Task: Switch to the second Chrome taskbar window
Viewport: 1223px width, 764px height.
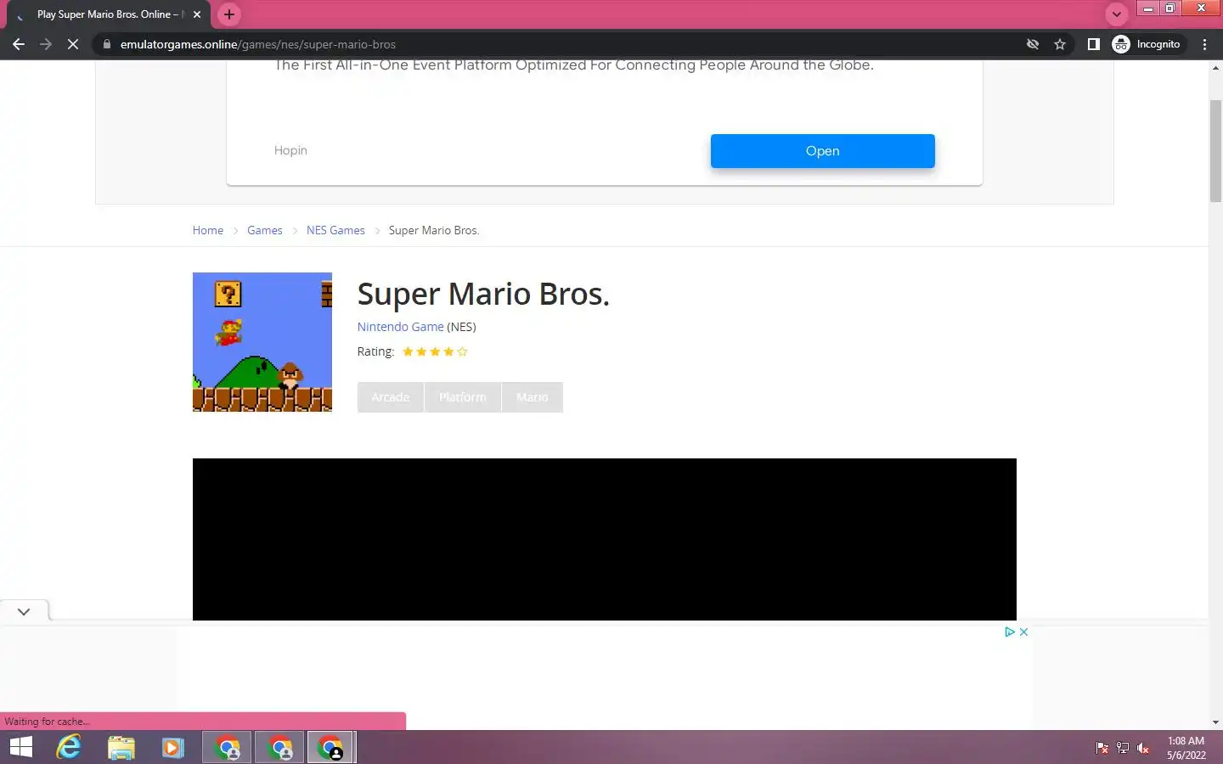Action: [x=280, y=748]
